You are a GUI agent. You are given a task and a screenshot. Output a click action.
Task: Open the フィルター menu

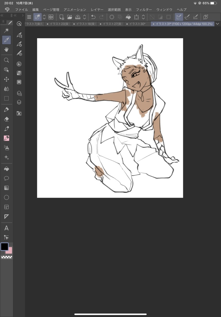point(144,9)
